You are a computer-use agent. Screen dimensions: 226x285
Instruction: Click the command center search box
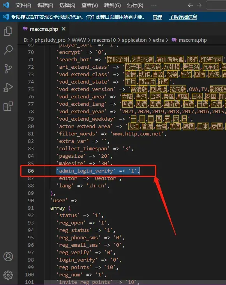[216, 5]
